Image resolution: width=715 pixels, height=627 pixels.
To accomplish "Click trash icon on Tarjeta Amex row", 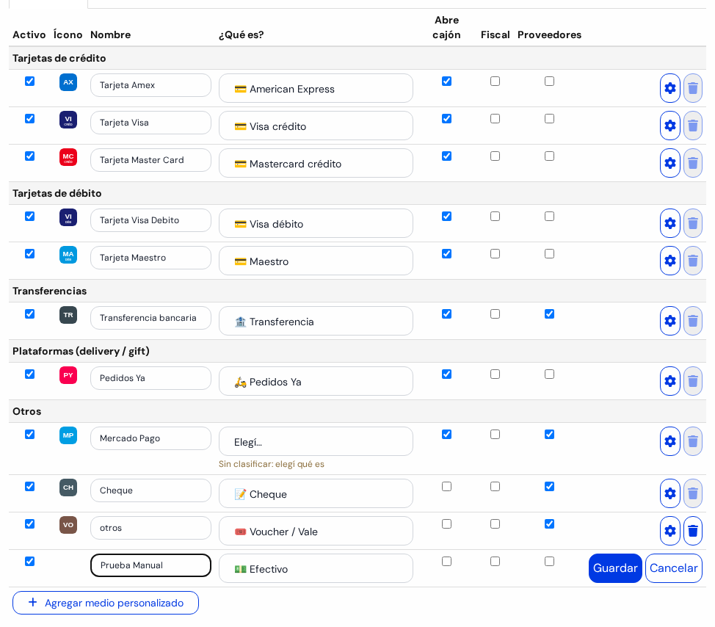I will [x=693, y=88].
